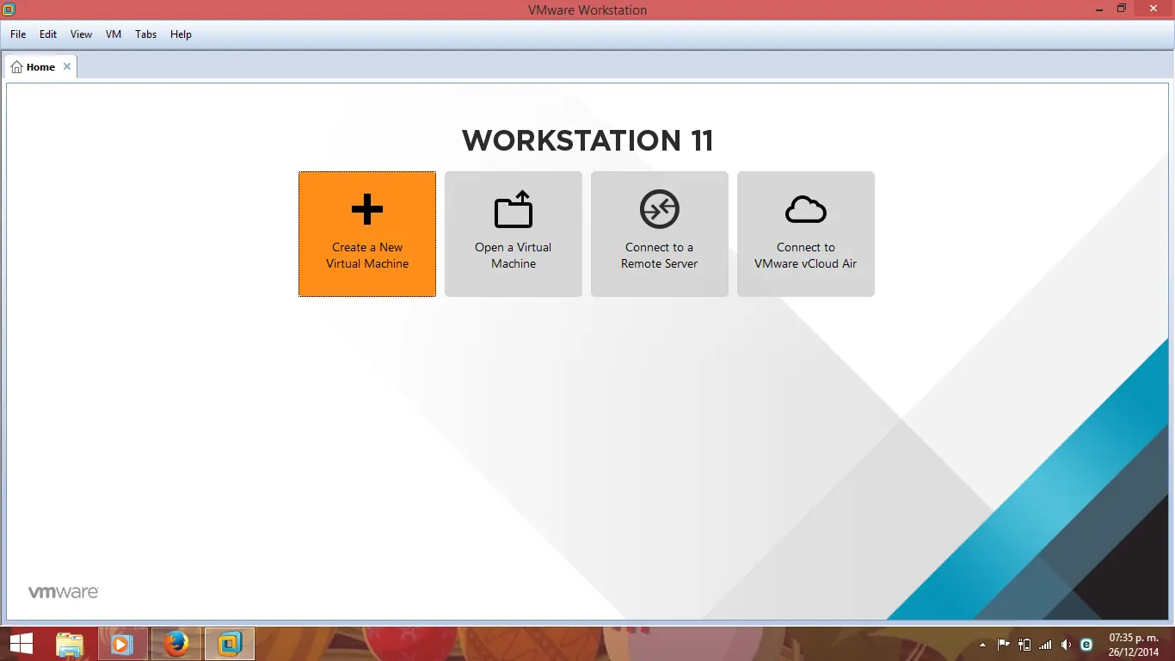Open the VM menu
The height and width of the screenshot is (661, 1175).
click(114, 34)
